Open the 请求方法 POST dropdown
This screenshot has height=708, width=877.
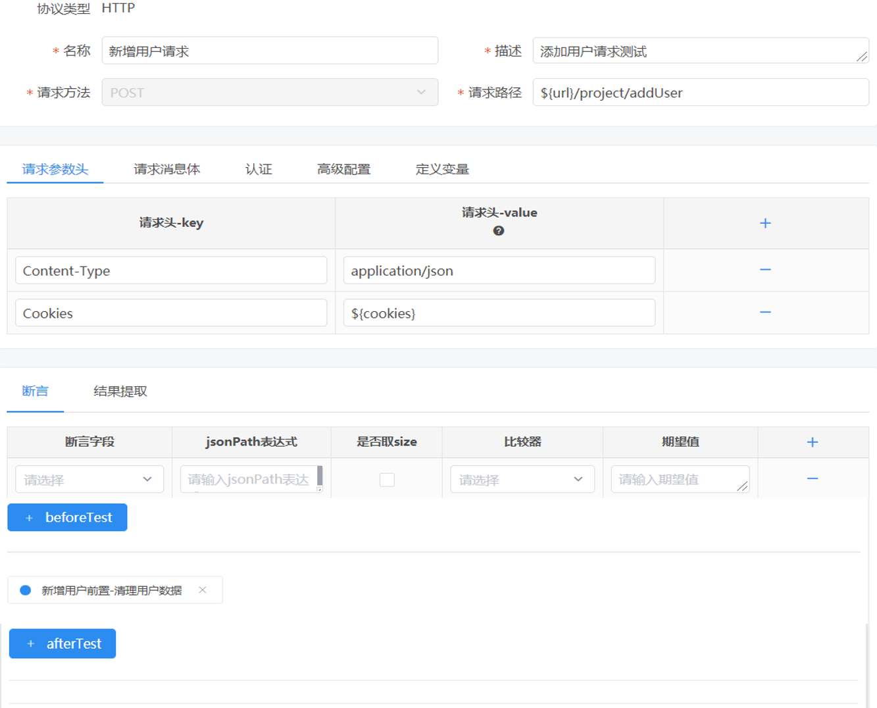tap(270, 92)
